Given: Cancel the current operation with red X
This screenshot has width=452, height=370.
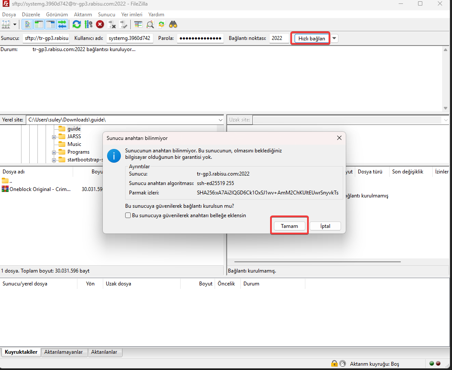Looking at the screenshot, I should point(100,24).
